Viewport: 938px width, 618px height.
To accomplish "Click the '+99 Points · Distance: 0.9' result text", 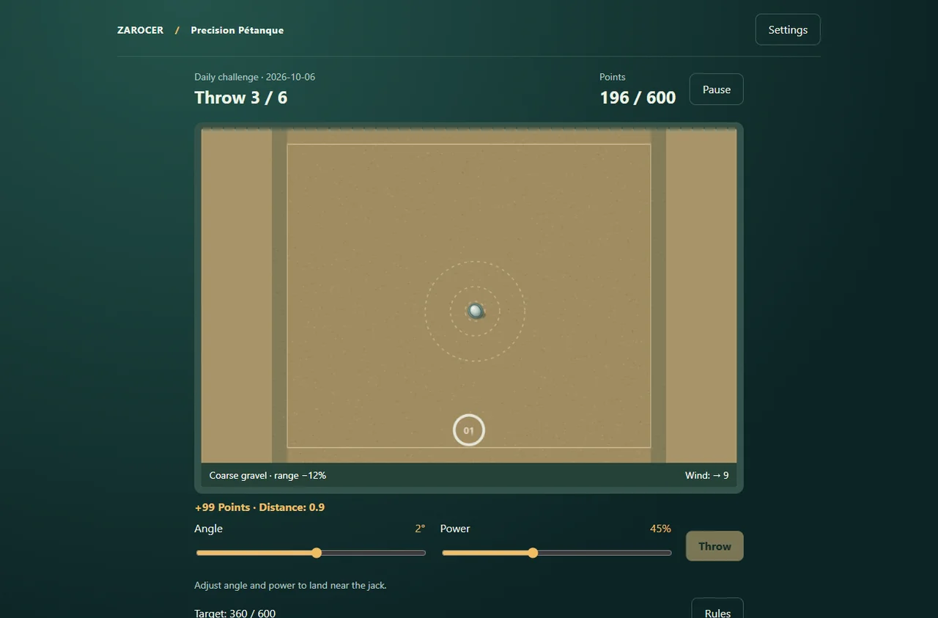I will click(x=259, y=507).
